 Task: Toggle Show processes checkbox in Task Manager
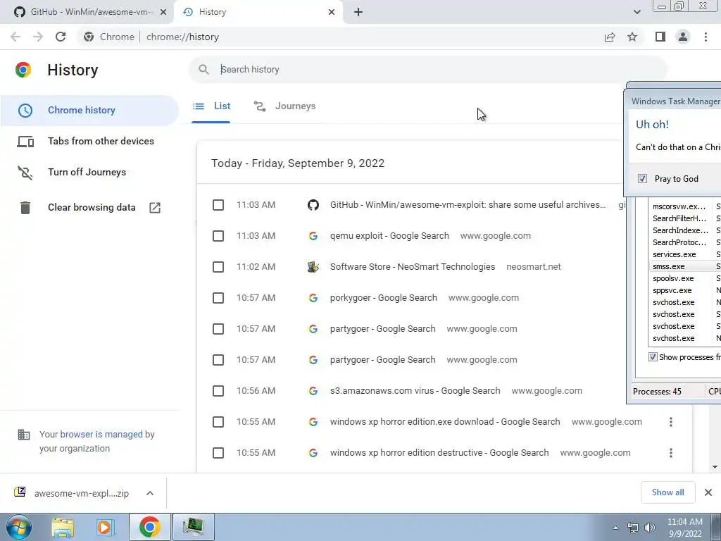point(653,357)
